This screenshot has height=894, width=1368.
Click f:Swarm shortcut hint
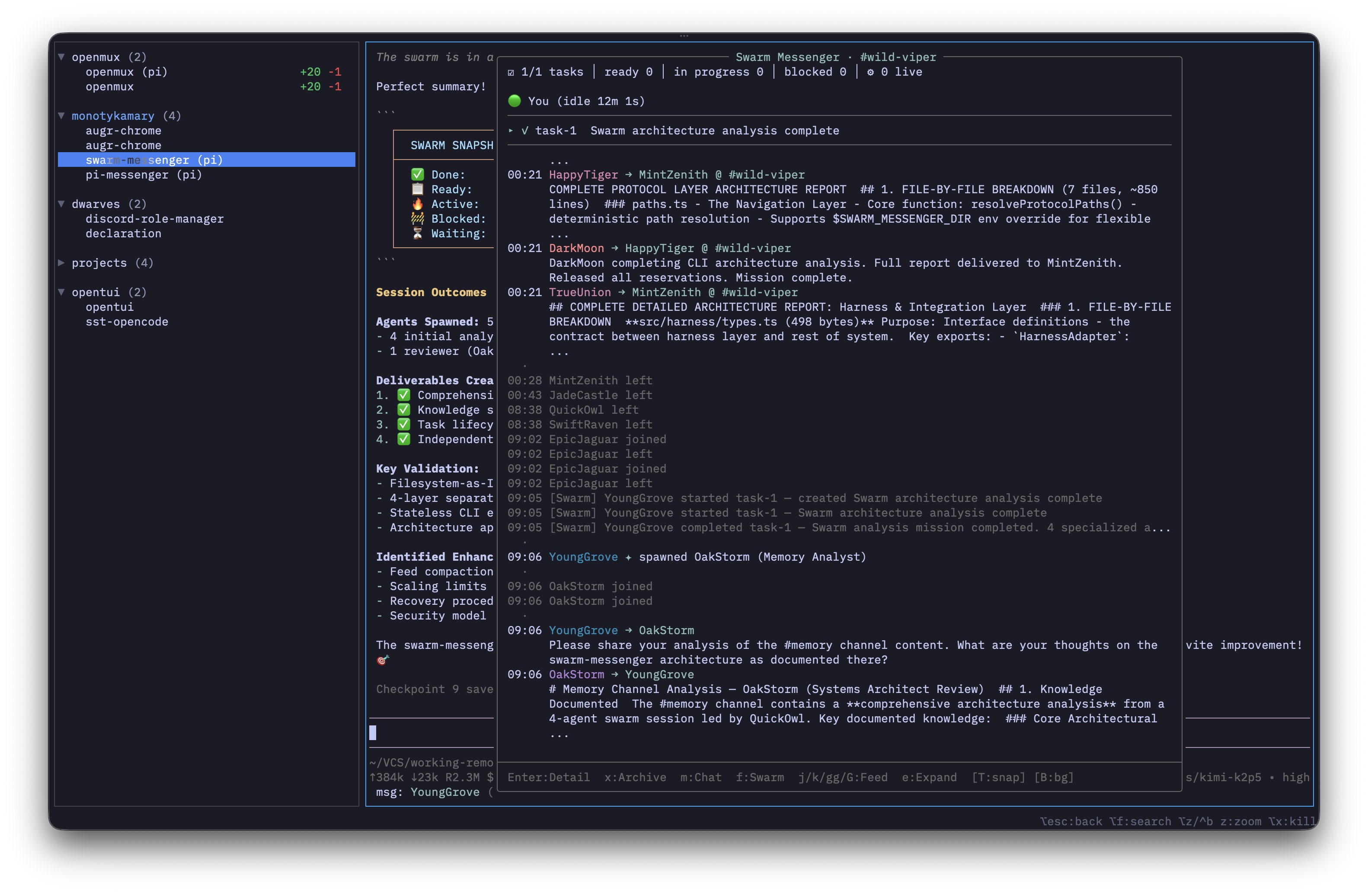pyautogui.click(x=760, y=777)
